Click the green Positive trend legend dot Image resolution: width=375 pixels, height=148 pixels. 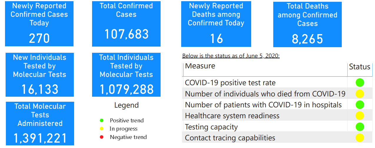tap(102, 120)
